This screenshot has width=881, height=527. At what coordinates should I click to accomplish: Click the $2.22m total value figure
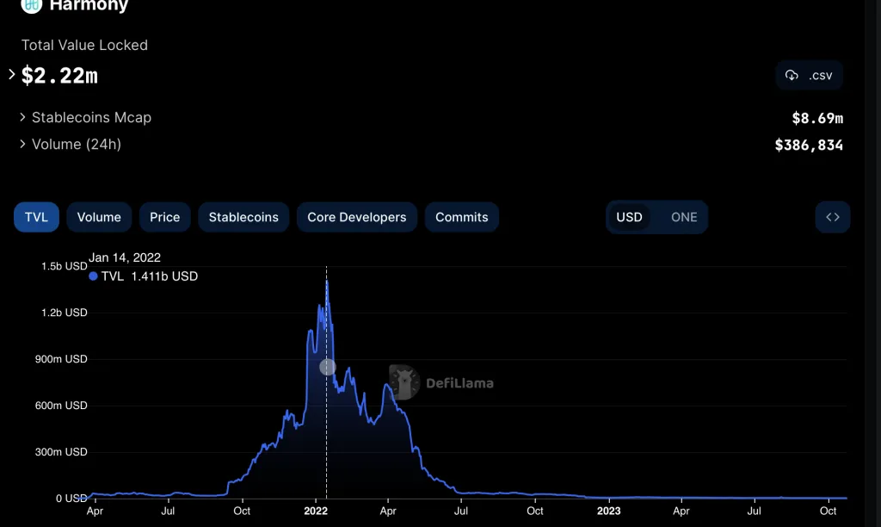(59, 76)
